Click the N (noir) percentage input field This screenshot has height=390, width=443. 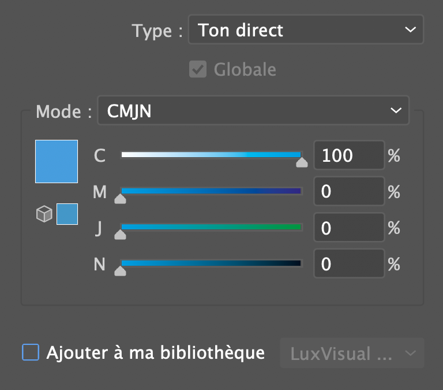click(348, 263)
